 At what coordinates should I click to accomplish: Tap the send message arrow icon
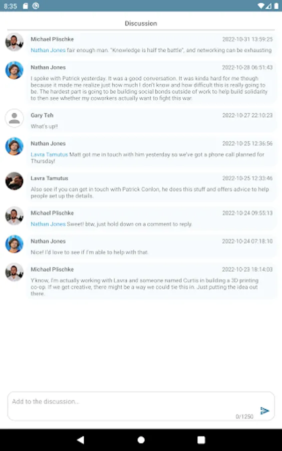(x=264, y=410)
